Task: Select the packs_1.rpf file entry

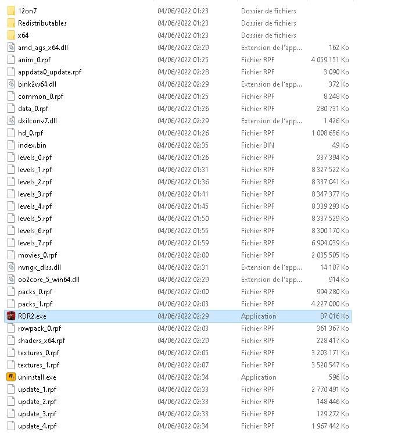Action: point(178,304)
